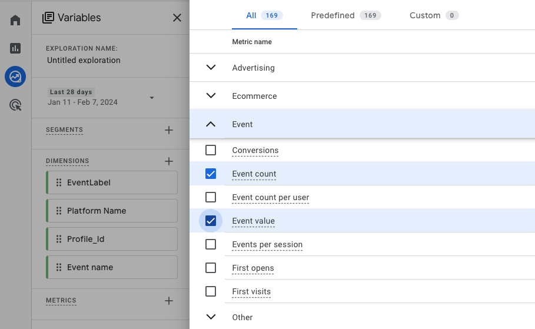Click the DIMENSIONS section label
The height and width of the screenshot is (329, 535).
(x=68, y=161)
